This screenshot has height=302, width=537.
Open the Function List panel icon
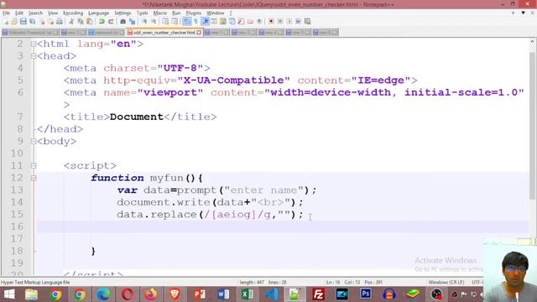[x=241, y=22]
